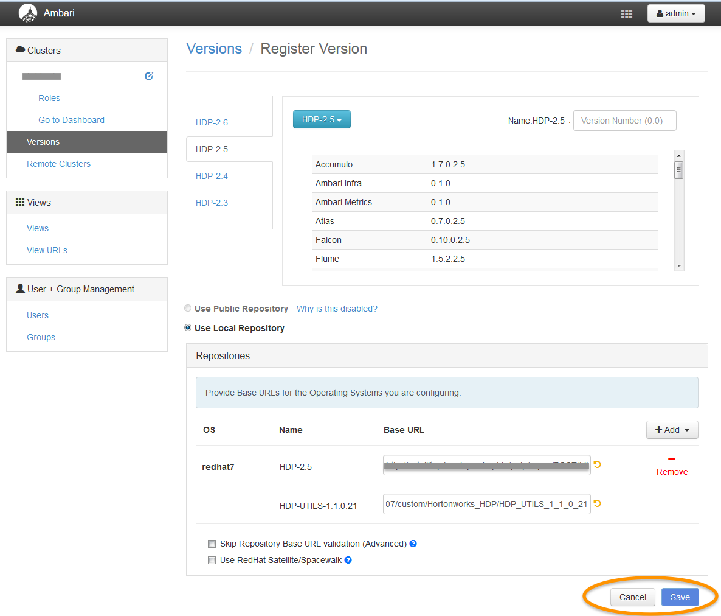This screenshot has width=721, height=616.
Task: Click the Flume service row
Action: 485,259
